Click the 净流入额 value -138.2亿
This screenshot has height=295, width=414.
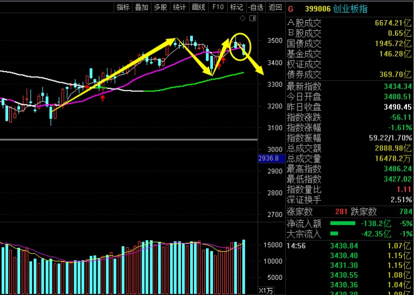[376, 224]
